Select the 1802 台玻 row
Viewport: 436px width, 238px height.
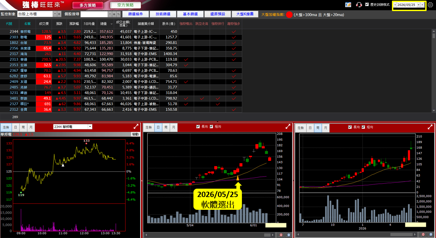coord(121,43)
